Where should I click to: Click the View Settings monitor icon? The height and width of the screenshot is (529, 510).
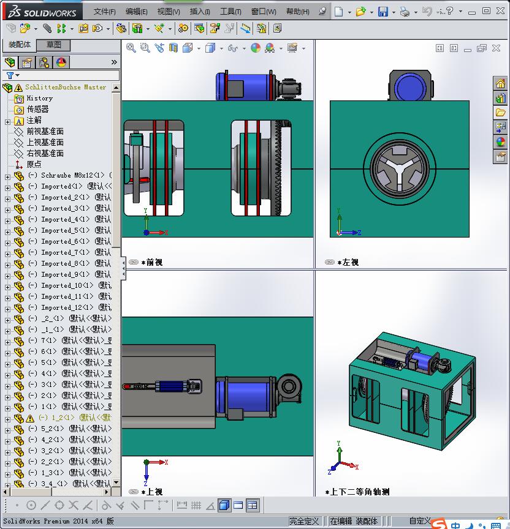(292, 48)
